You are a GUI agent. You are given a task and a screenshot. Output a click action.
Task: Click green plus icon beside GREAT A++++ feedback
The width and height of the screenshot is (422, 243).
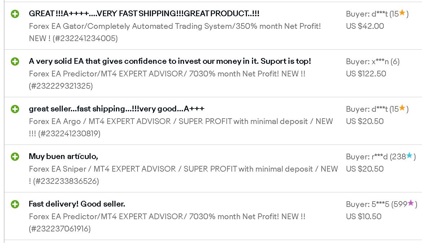coord(15,14)
